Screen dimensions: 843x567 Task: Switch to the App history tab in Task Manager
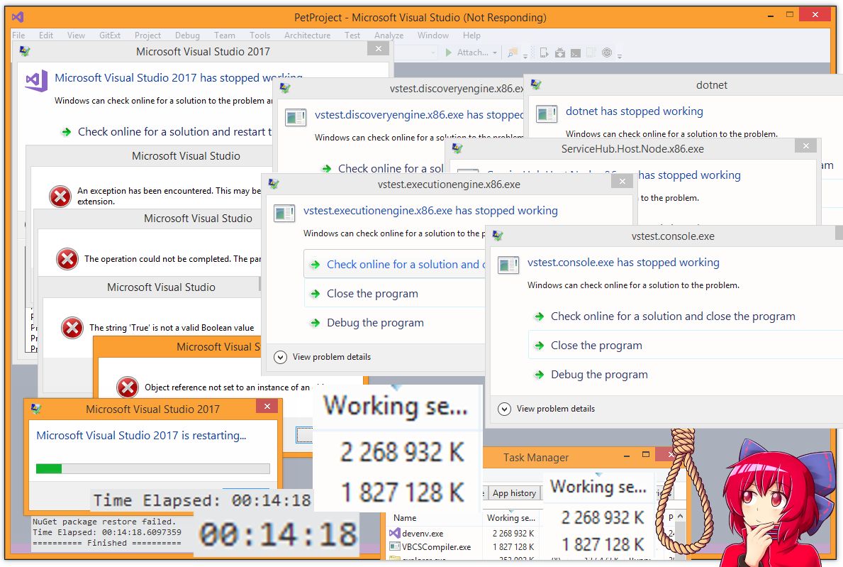513,493
